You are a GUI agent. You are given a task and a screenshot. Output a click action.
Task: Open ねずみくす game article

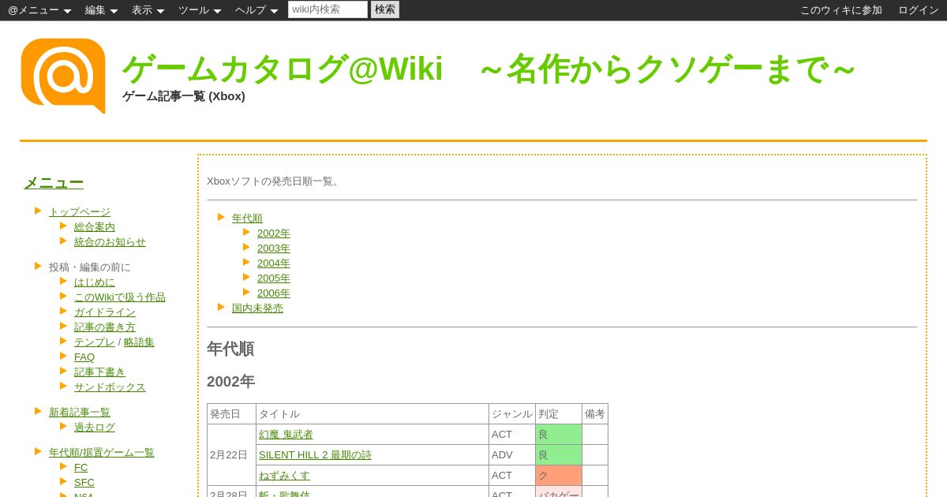(284, 475)
